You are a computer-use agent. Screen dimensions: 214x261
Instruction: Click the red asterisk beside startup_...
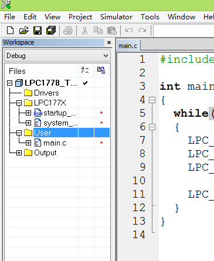pos(101,113)
